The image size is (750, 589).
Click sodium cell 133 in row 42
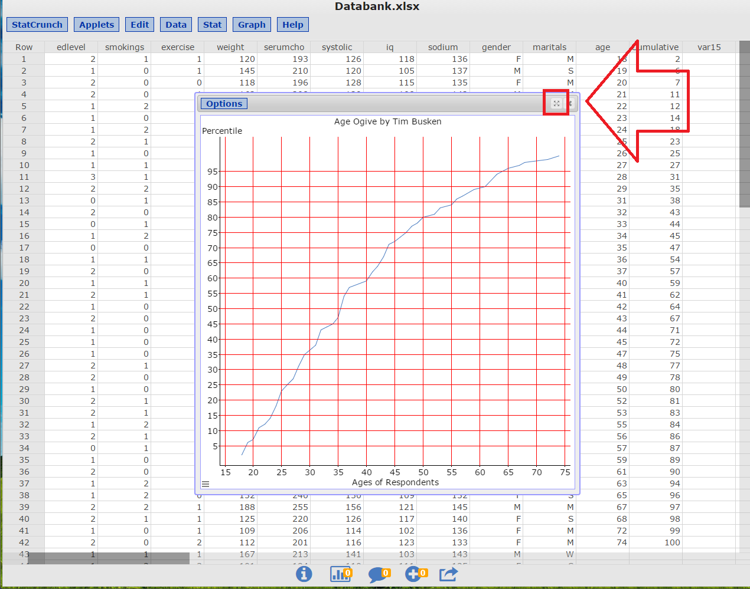coord(444,542)
